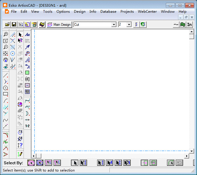This screenshot has height=175, width=197.
Task: Select the Blend fillet corner tool
Action: click(x=6, y=135)
